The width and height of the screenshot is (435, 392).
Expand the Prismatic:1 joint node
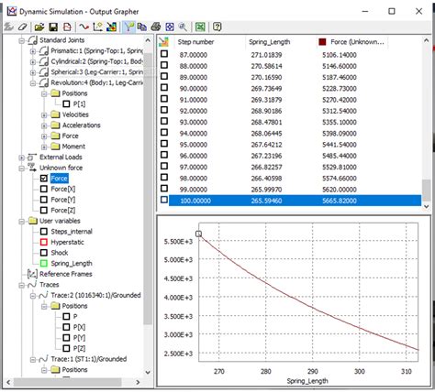pos(33,51)
